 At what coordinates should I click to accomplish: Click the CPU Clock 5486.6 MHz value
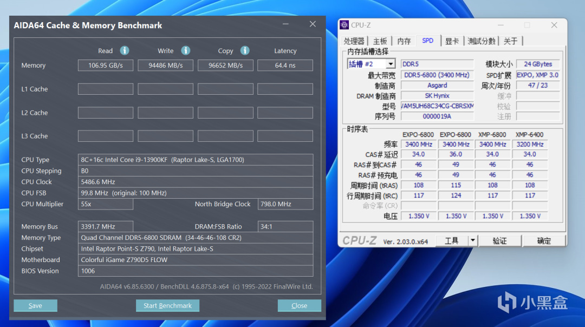196,182
